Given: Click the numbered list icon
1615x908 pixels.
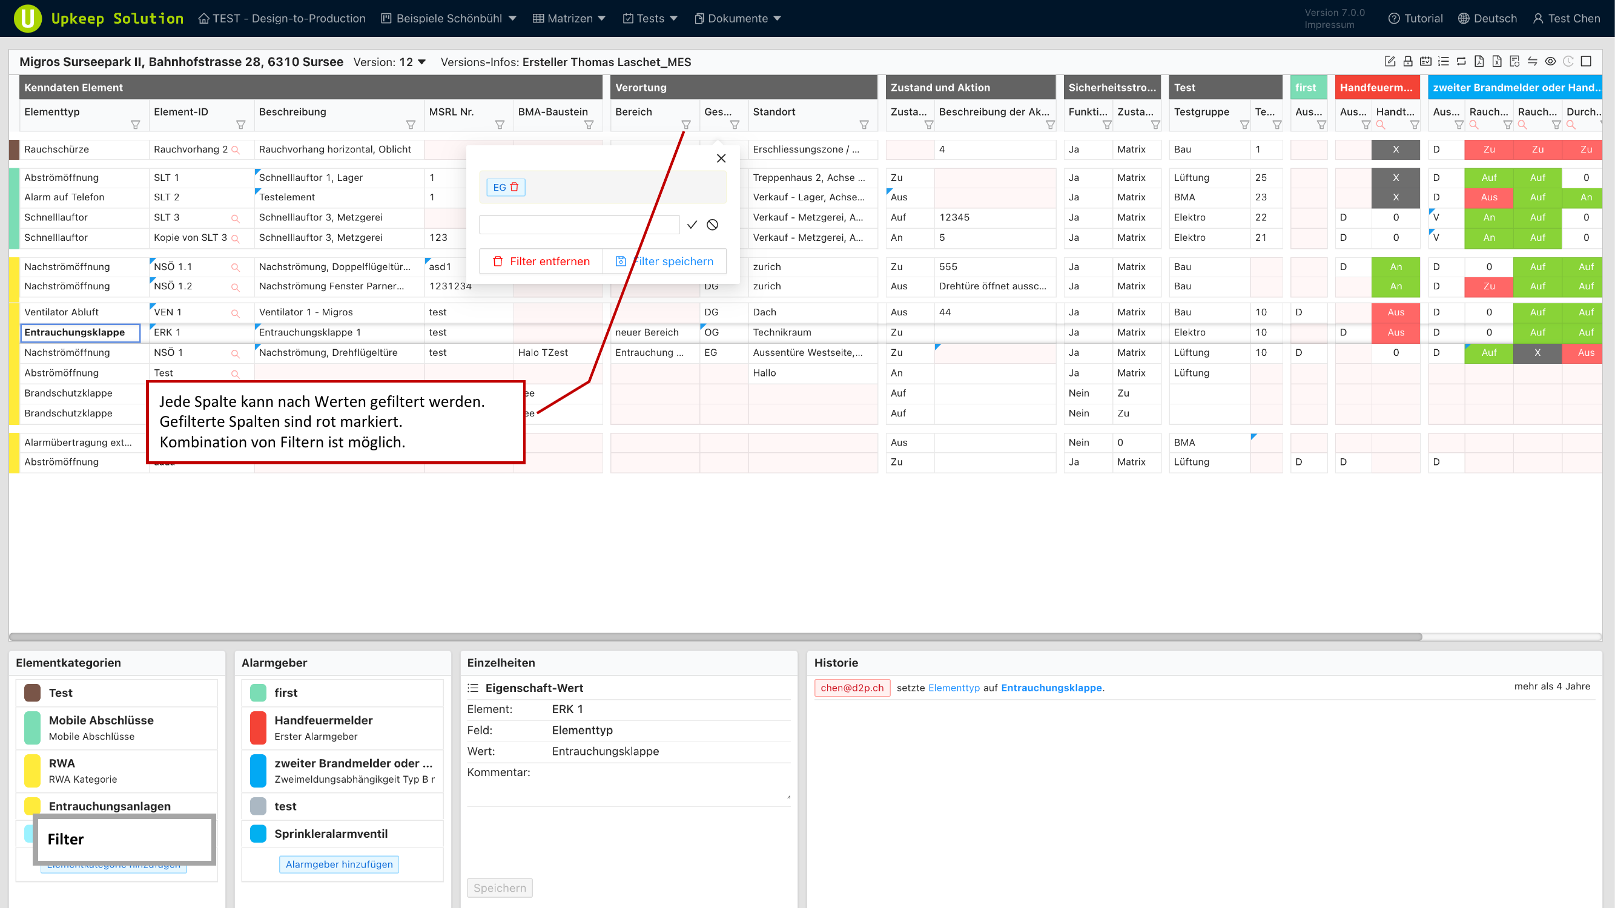Looking at the screenshot, I should 1443,61.
